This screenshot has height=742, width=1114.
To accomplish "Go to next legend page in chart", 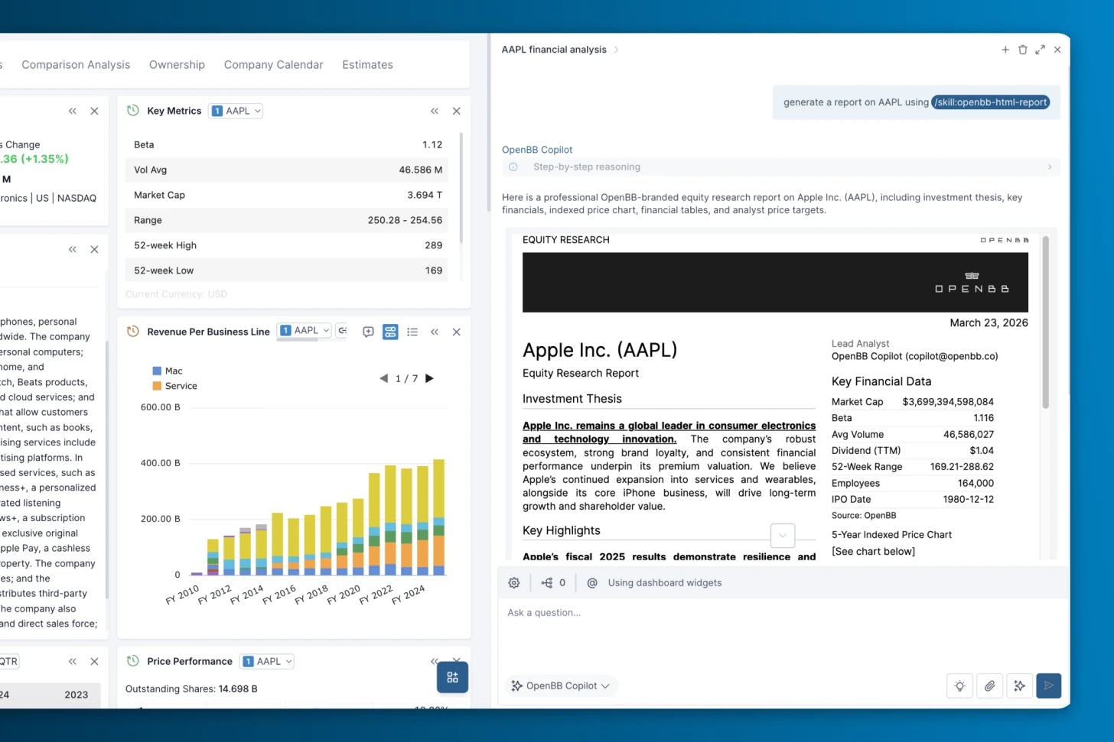I will 430,378.
